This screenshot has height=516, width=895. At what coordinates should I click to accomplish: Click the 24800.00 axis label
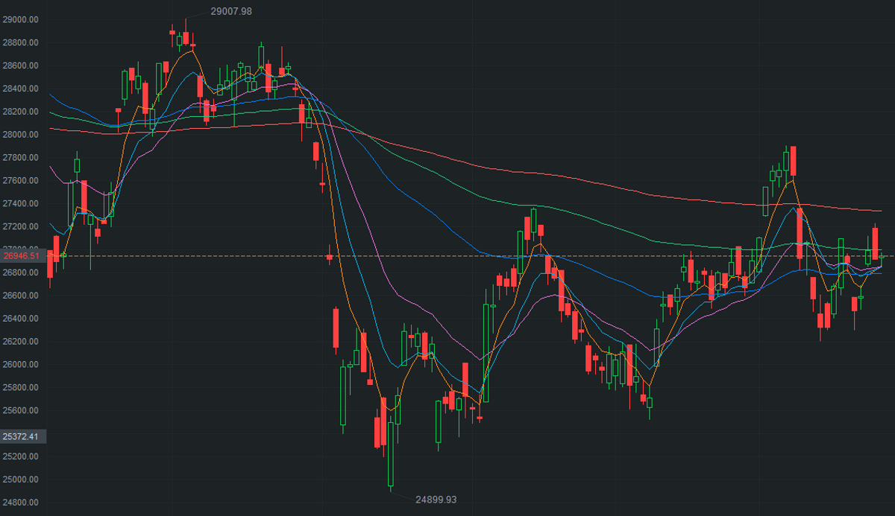point(21,503)
